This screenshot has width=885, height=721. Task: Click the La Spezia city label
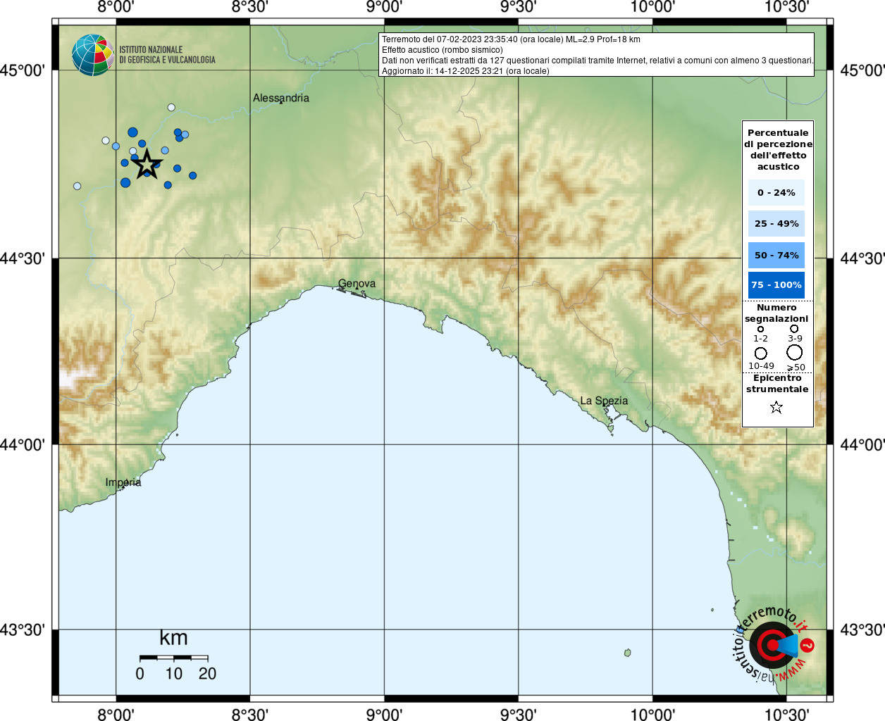pyautogui.click(x=604, y=401)
